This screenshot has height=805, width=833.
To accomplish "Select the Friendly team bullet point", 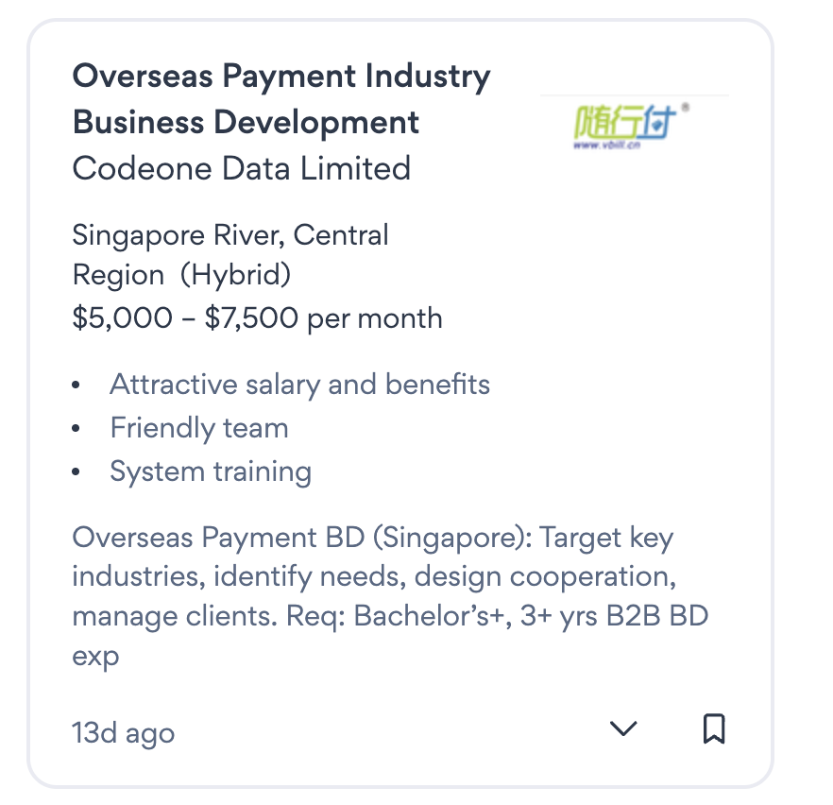I will point(198,428).
